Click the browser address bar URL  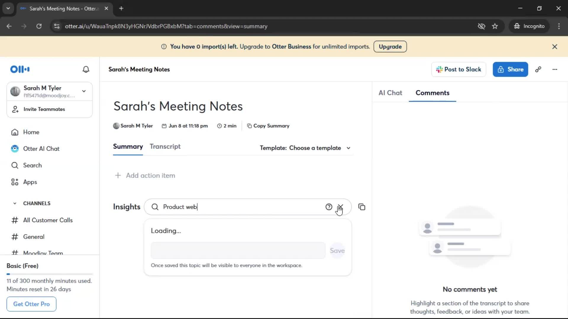[166, 26]
